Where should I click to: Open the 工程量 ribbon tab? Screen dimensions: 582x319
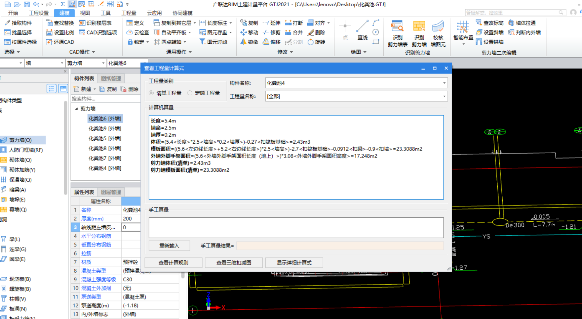tap(129, 13)
